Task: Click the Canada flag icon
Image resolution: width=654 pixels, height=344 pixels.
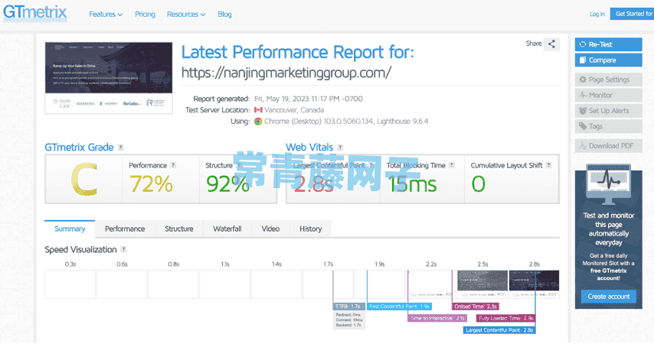Action: (x=258, y=110)
